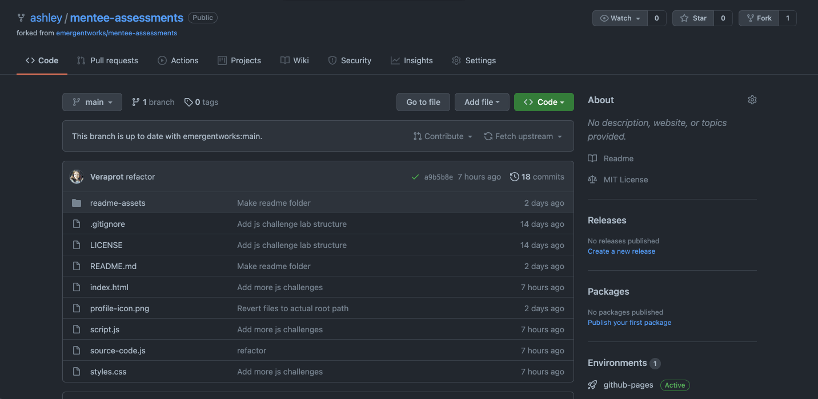Image resolution: width=818 pixels, height=399 pixels.
Task: Click the file icon next to index.html
Action: (77, 287)
